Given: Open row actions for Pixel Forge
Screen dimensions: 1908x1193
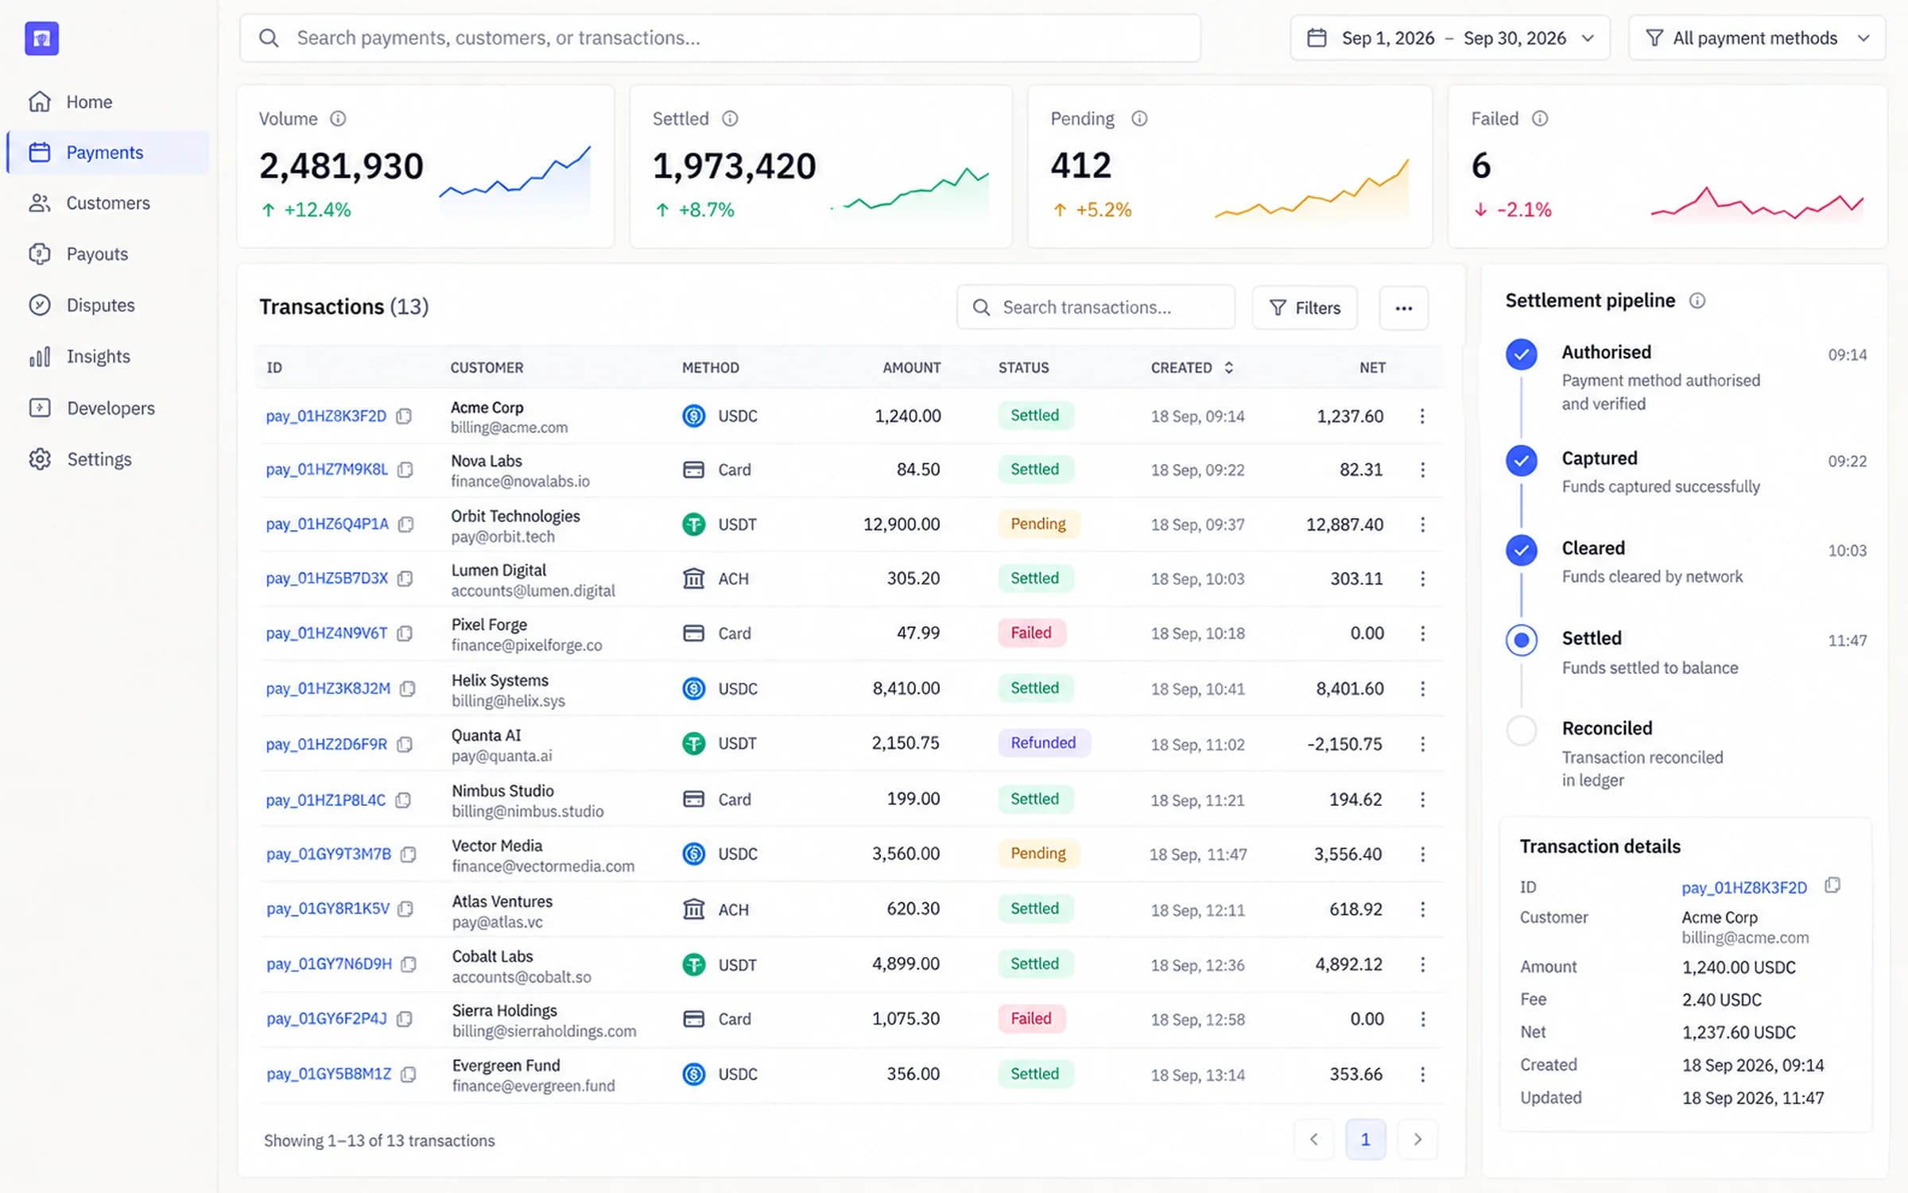Looking at the screenshot, I should [1422, 633].
